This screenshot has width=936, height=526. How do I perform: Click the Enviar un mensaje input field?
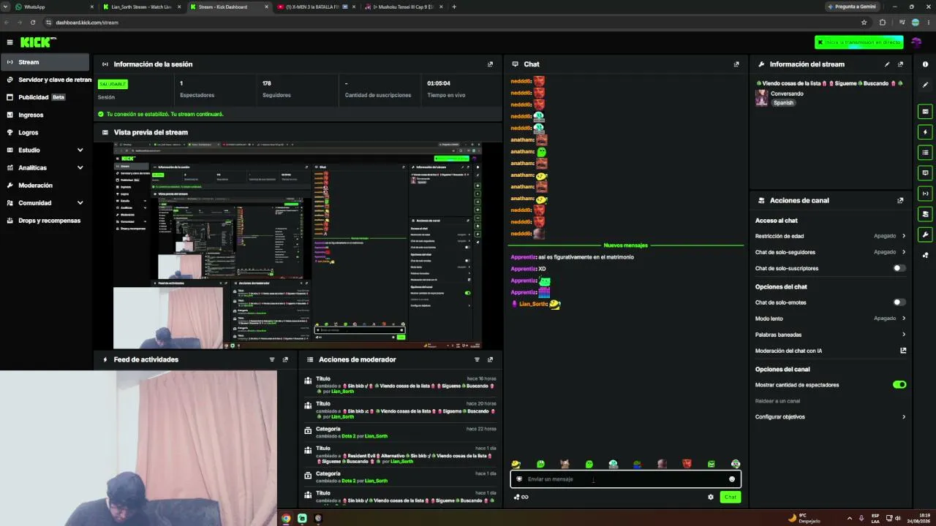click(x=625, y=479)
